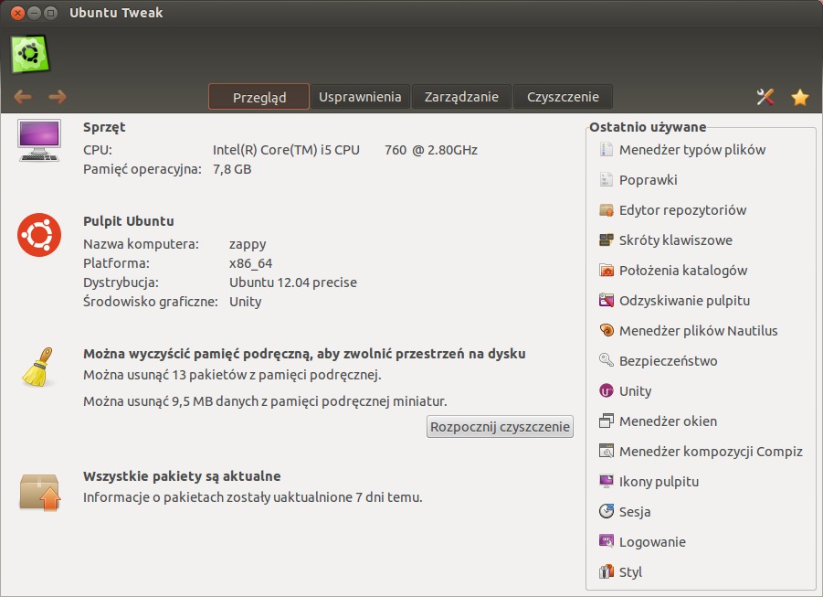Click the Styl icon
The width and height of the screenshot is (823, 597).
pyautogui.click(x=607, y=571)
